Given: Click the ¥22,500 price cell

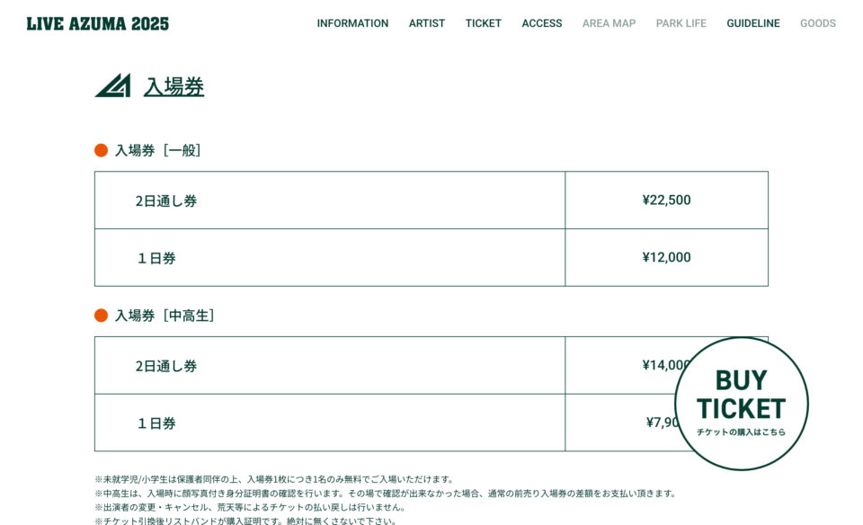Looking at the screenshot, I should 666,200.
